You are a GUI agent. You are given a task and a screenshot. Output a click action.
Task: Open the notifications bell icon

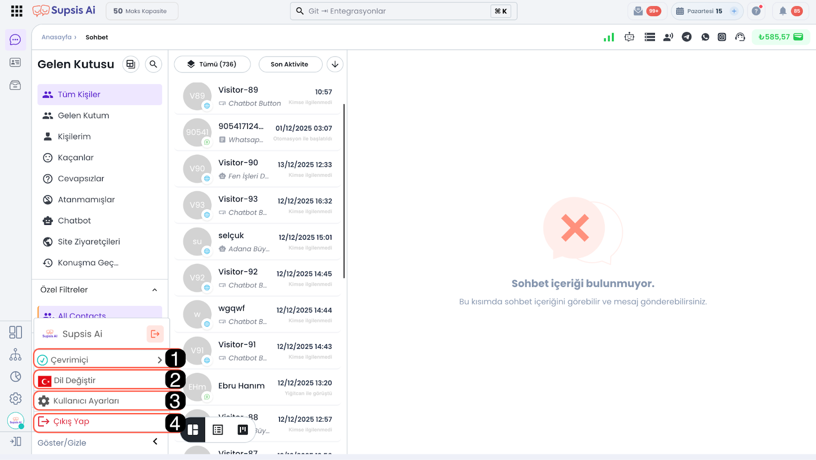(x=782, y=11)
